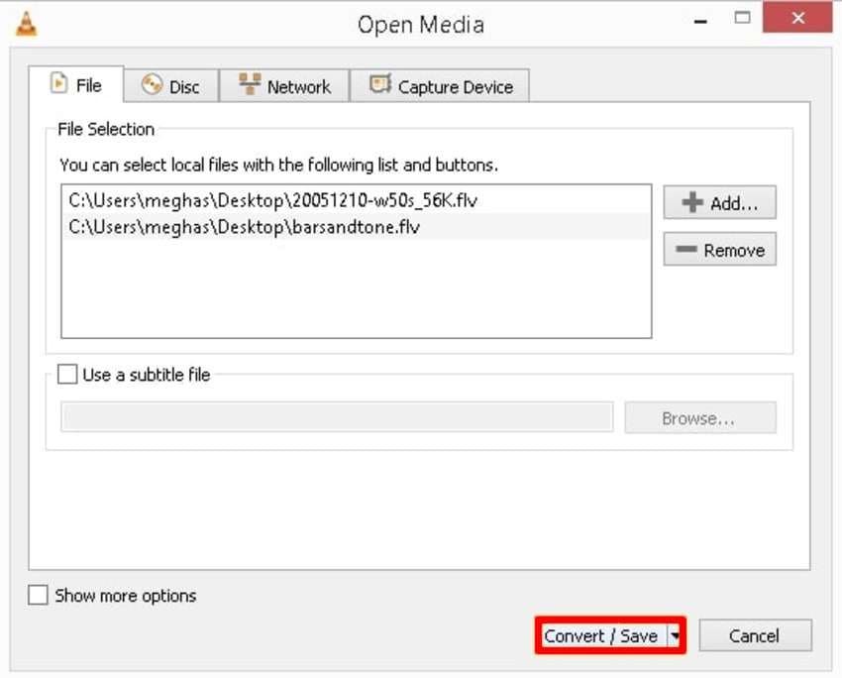The image size is (842, 678).
Task: Open the Disc tab
Action: 171,86
